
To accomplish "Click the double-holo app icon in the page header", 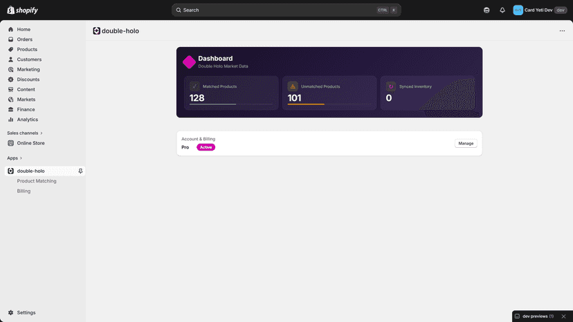I will pos(96,31).
